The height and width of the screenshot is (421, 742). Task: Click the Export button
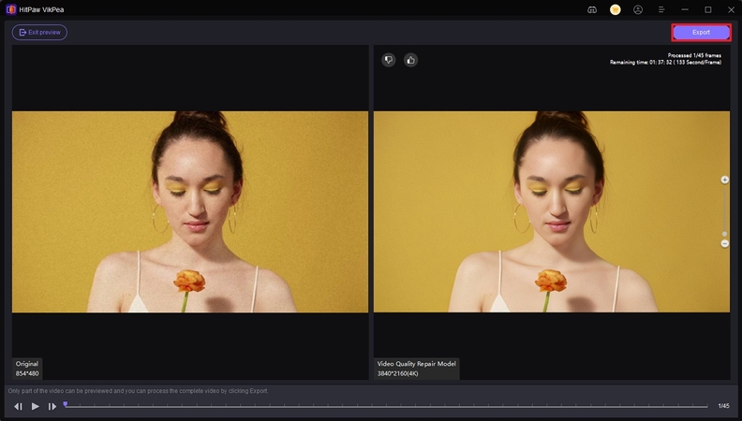[x=701, y=32]
